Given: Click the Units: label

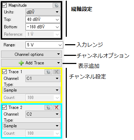Looking at the screenshot, I should pos(9,12).
